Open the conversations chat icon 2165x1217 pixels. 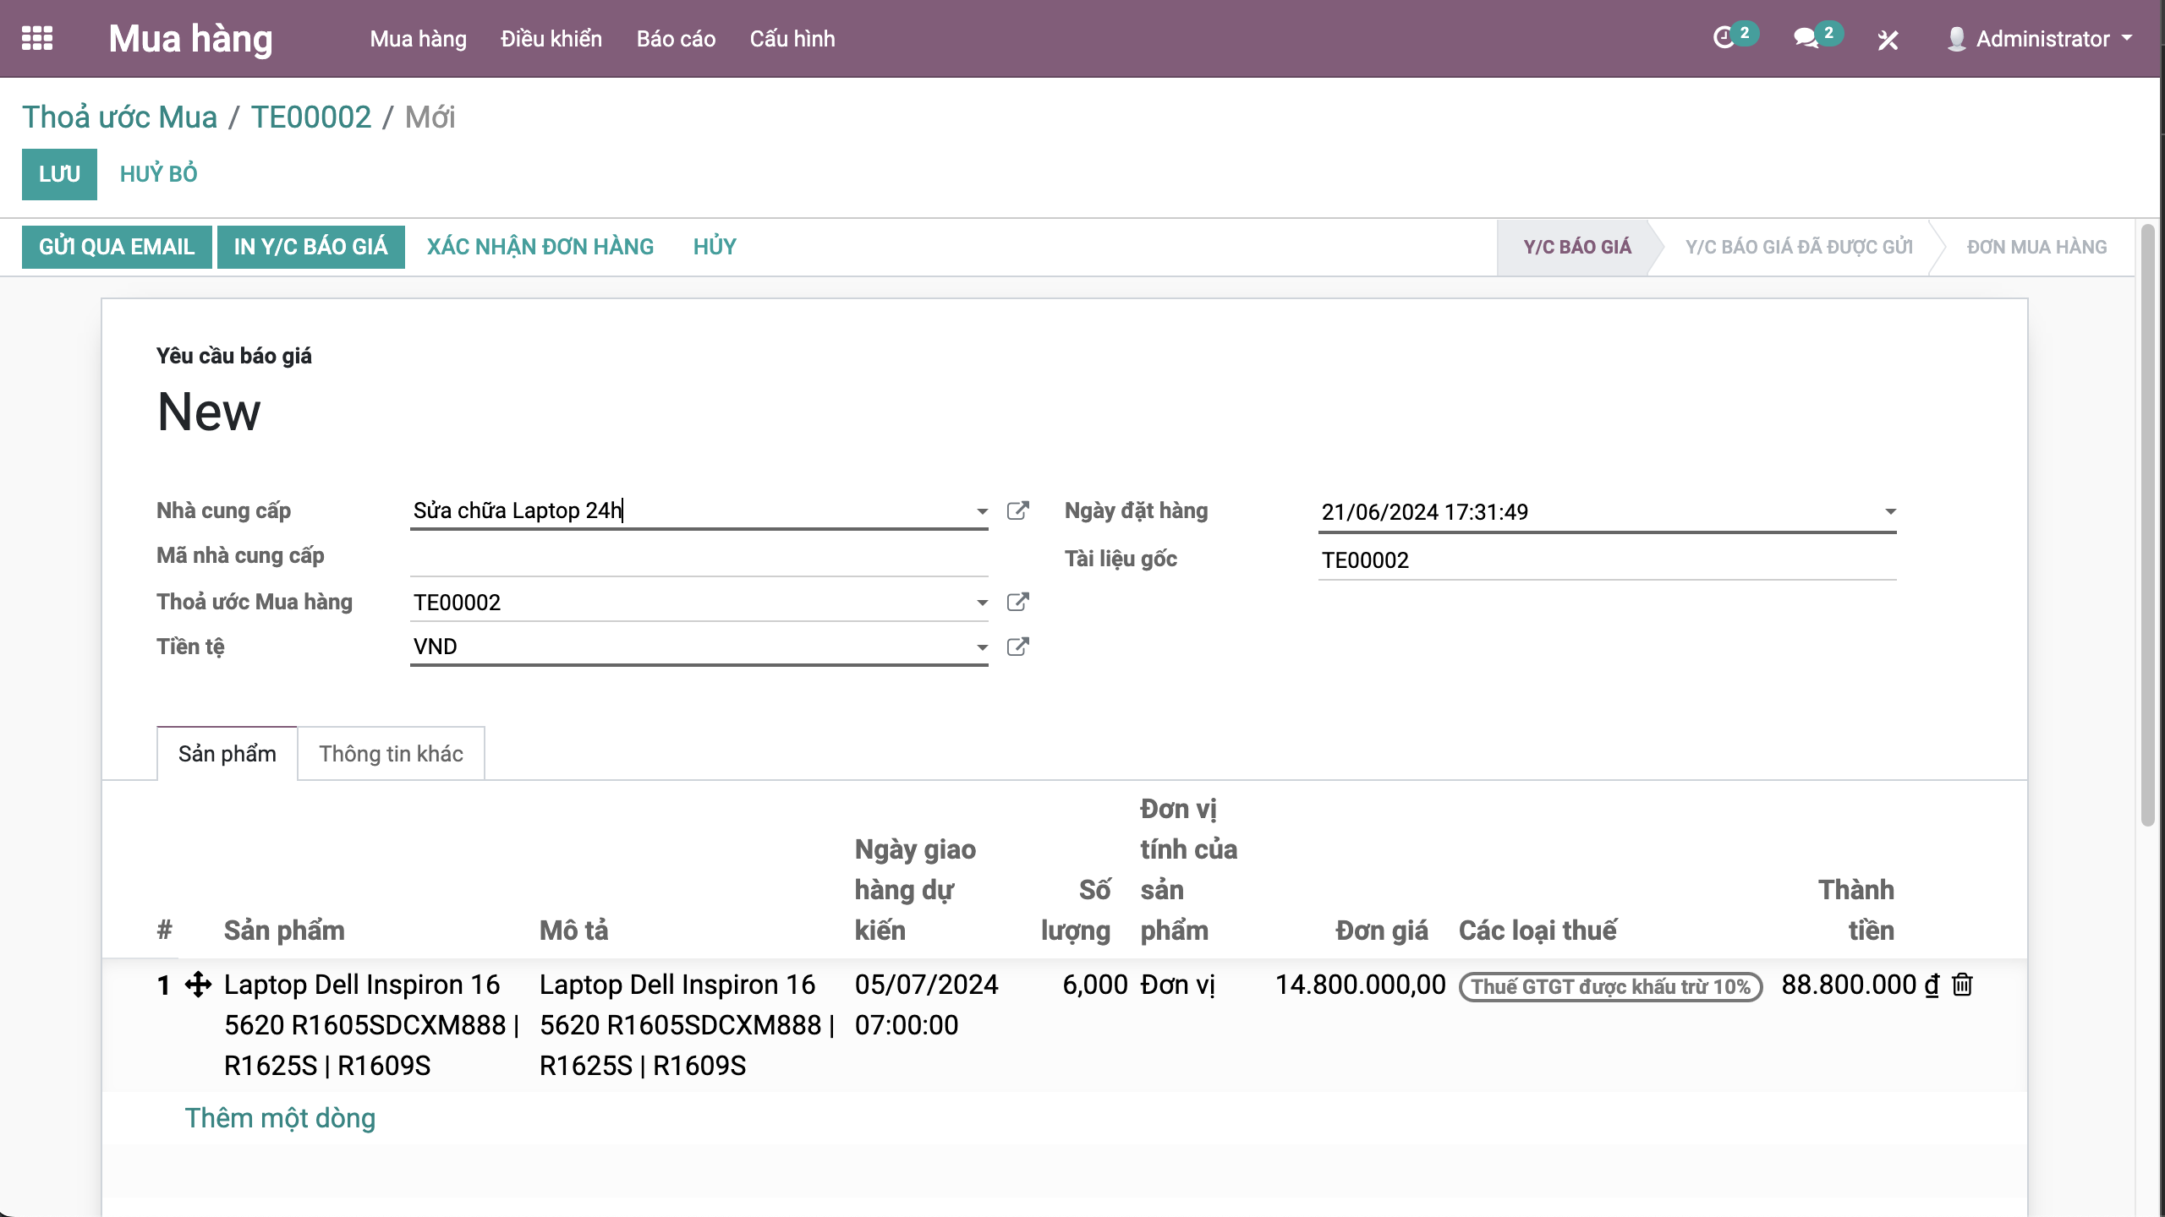point(1805,39)
